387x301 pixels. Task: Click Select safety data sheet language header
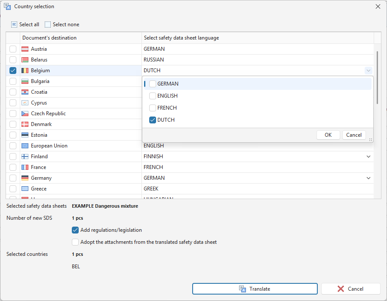pyautogui.click(x=258, y=38)
